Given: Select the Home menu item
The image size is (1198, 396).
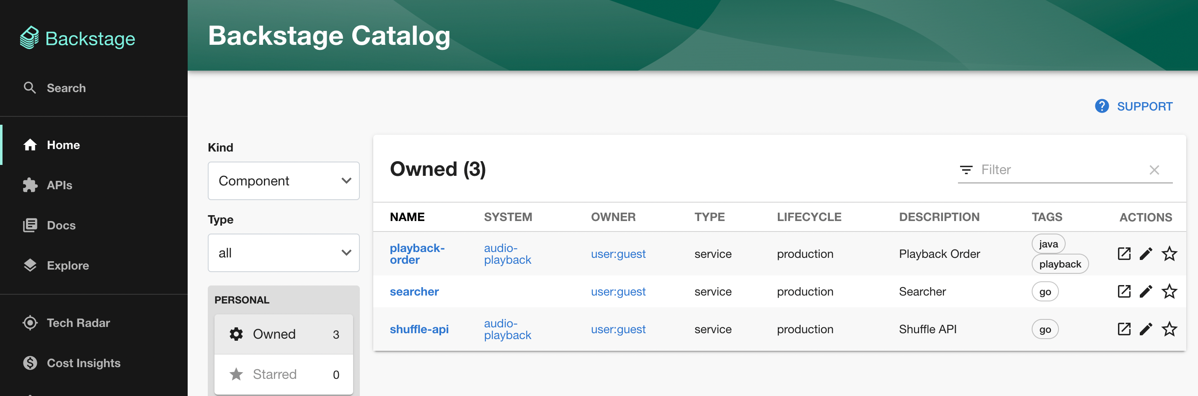Looking at the screenshot, I should (63, 144).
